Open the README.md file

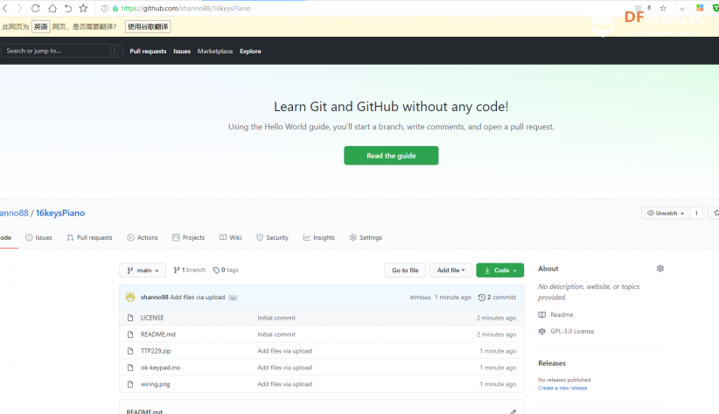[x=158, y=334]
